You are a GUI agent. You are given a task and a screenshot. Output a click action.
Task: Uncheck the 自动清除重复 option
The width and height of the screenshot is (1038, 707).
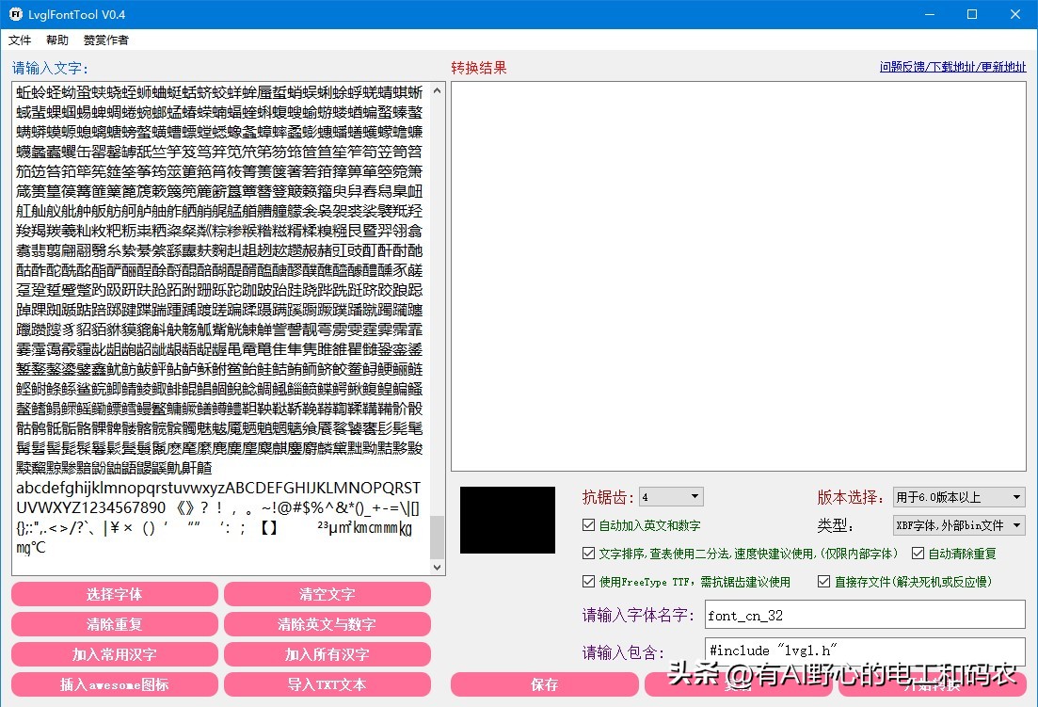(917, 553)
